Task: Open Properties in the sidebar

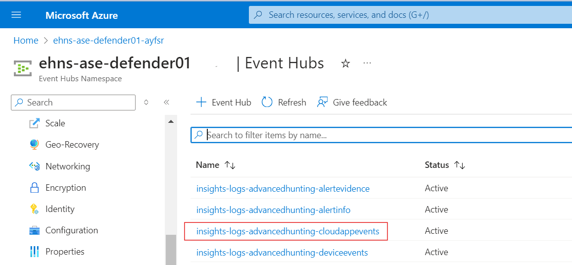Action: coord(64,252)
